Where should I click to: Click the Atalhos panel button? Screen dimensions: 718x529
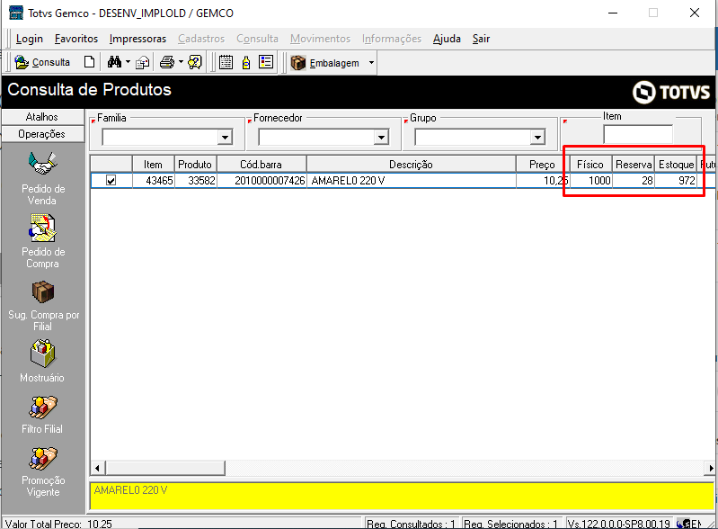point(42,117)
